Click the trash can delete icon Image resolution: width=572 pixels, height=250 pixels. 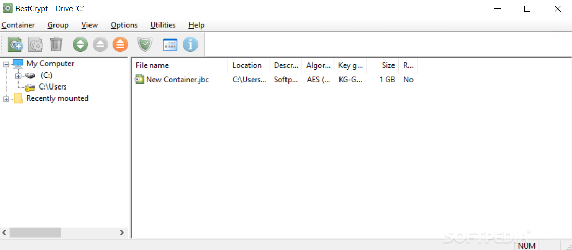tap(56, 44)
